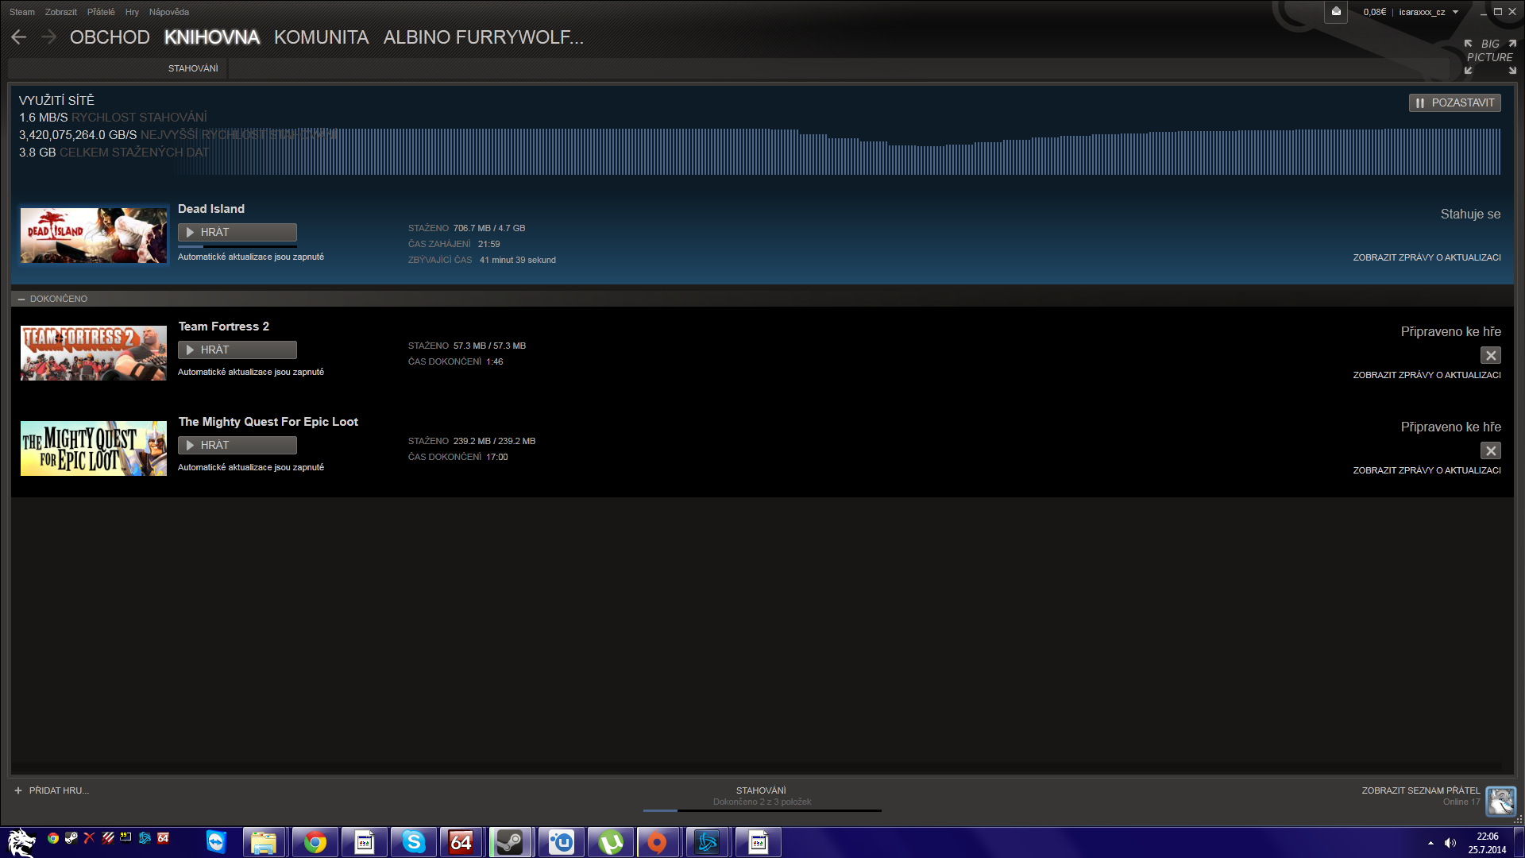Open the icaraxxx_cz account dropdown
Screen dimensions: 1525x858
pos(1429,12)
